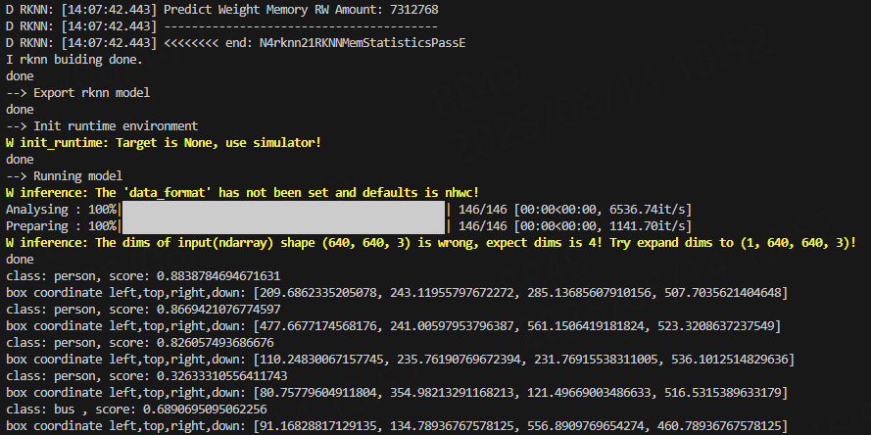Click the '--> Export rknn model' line
This screenshot has height=435, width=871.
(77, 93)
